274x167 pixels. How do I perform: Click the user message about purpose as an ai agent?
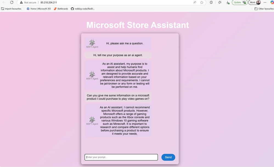pos(118,55)
